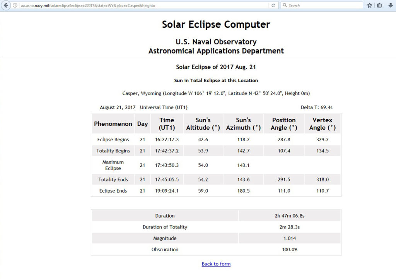Click the 'Solar Eclipse Computer' page title
Screen dimensions: 396x279
(x=215, y=24)
